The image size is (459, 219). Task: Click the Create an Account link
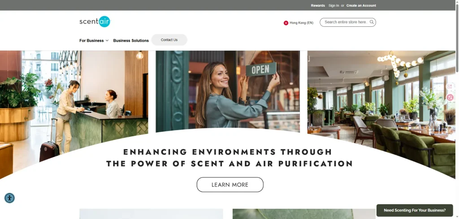[x=361, y=5]
